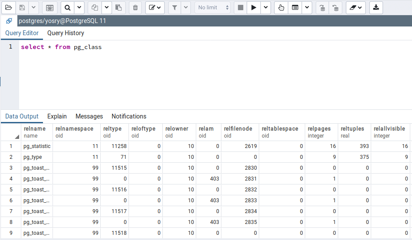Image resolution: width=412 pixels, height=240 pixels.
Task: Open the Messages tab
Action: [x=89, y=116]
